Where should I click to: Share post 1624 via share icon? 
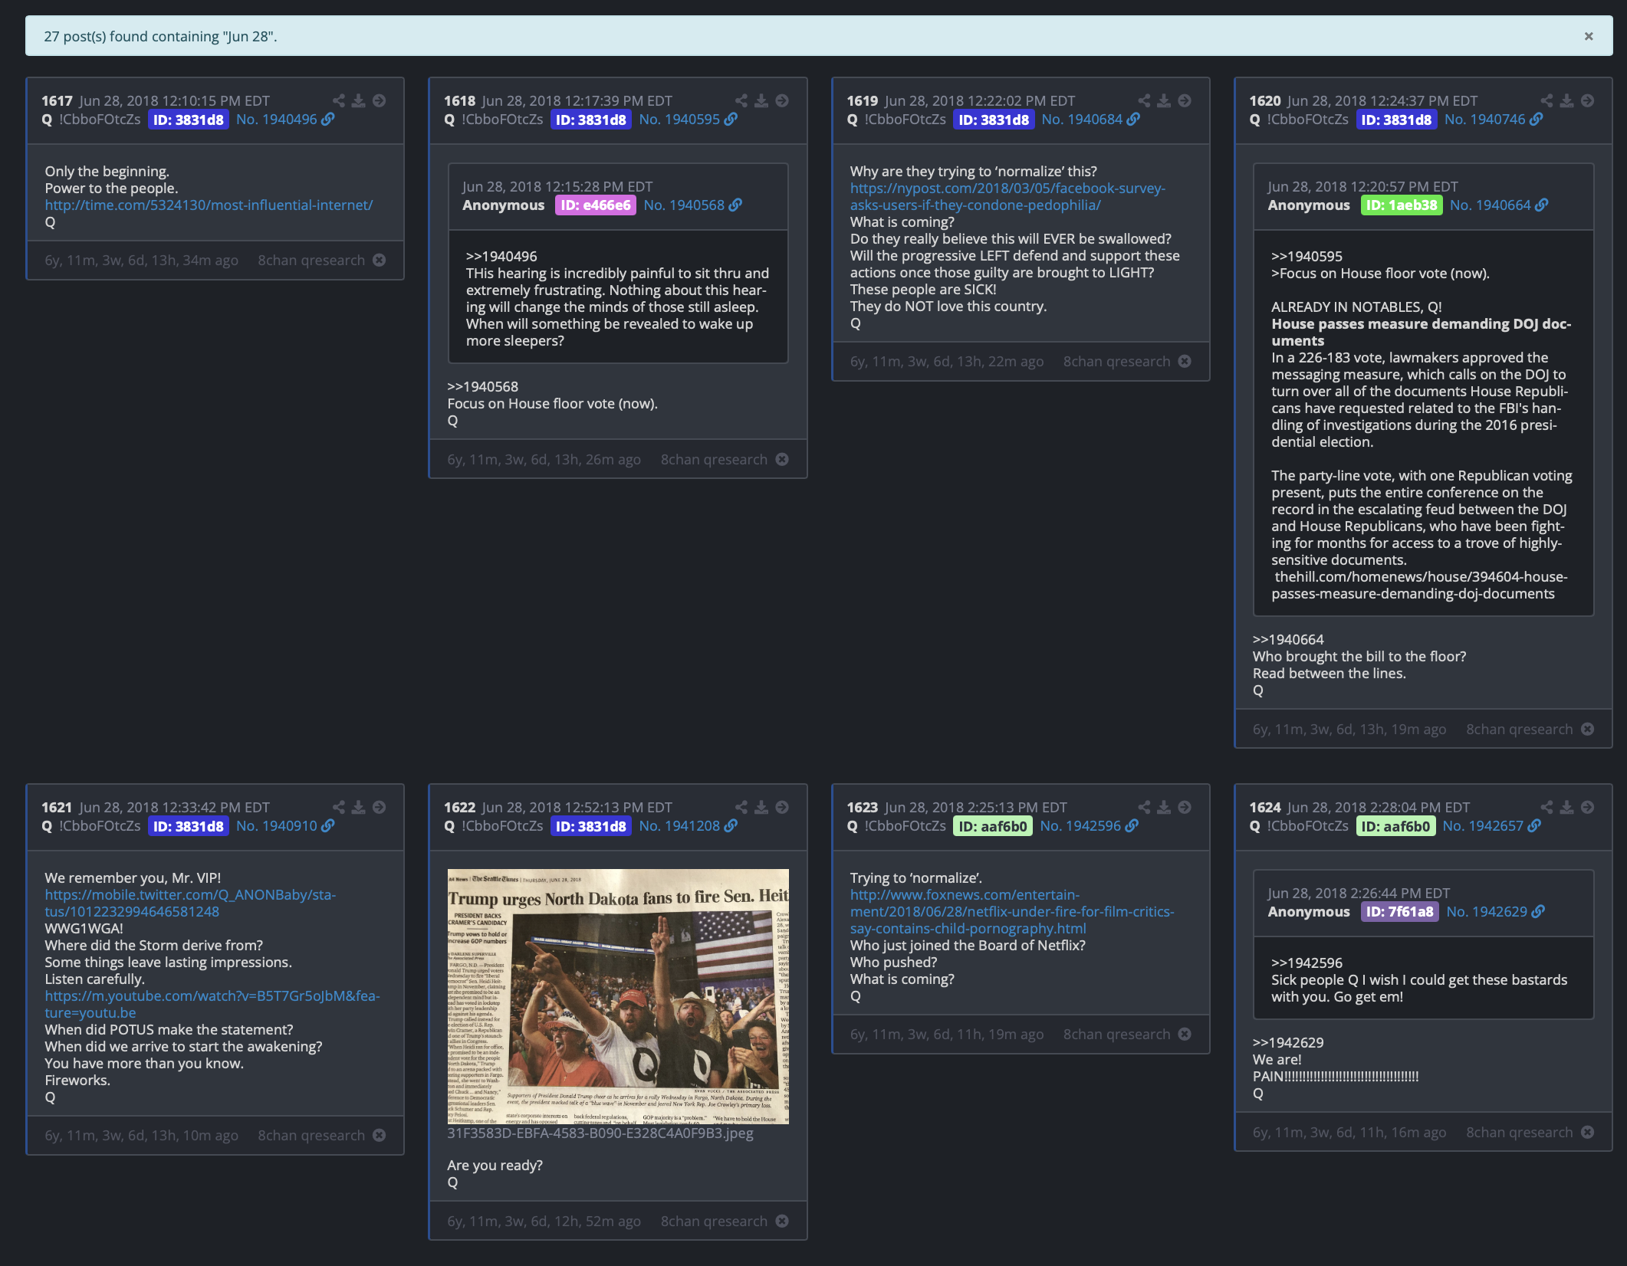click(x=1547, y=807)
